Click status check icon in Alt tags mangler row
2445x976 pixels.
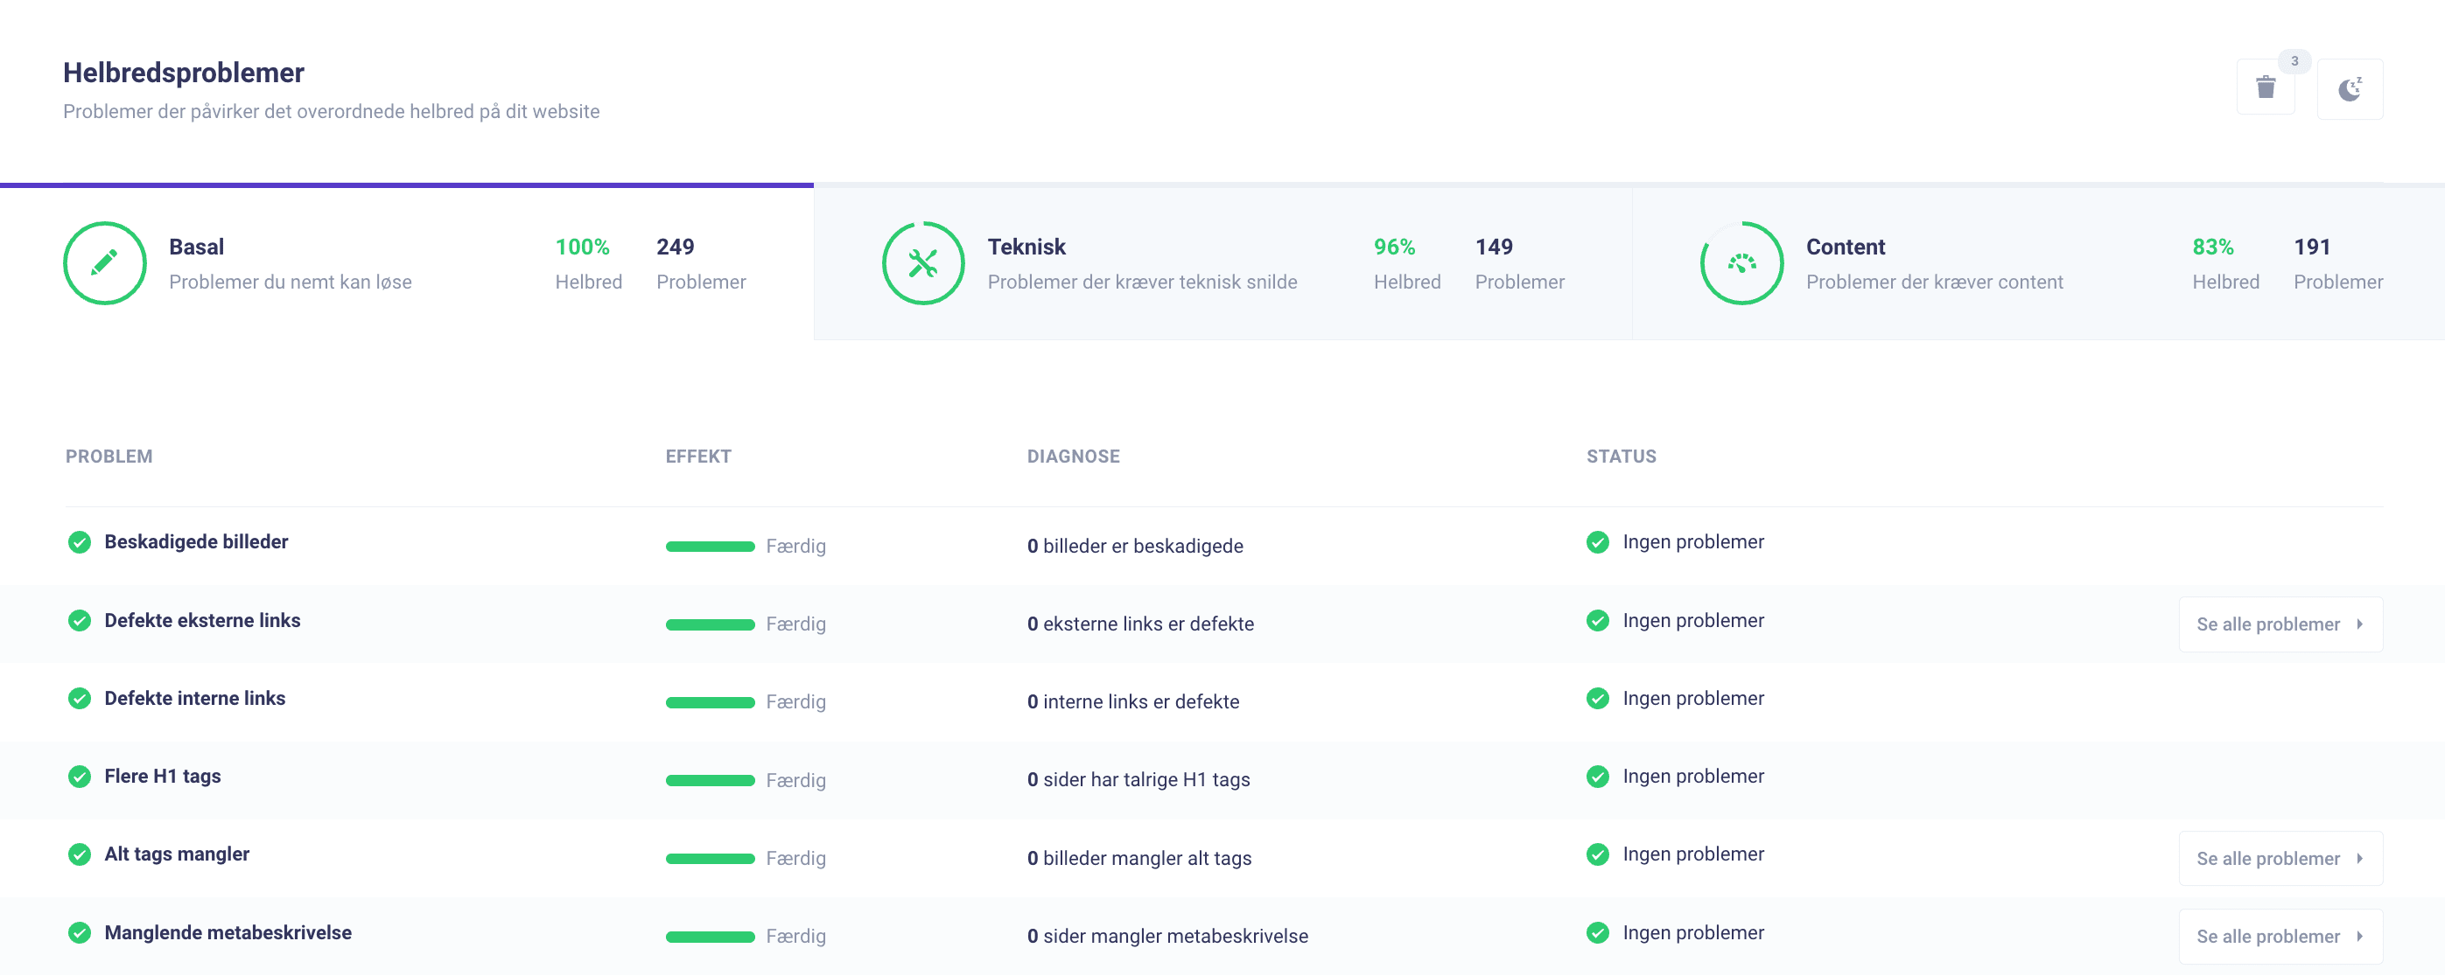click(x=1597, y=854)
